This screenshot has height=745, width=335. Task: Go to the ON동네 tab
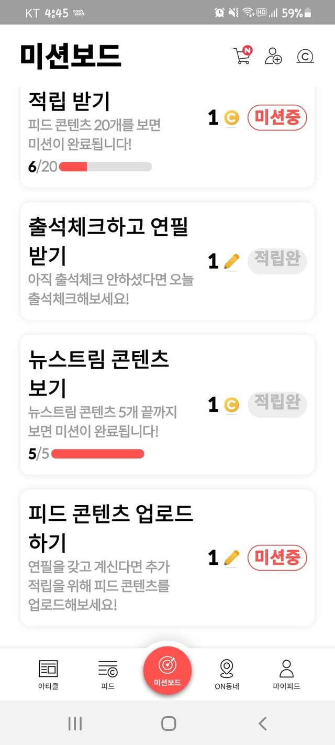[227, 674]
